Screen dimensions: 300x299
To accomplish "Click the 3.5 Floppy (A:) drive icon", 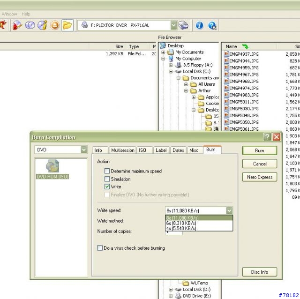I will (178, 65).
